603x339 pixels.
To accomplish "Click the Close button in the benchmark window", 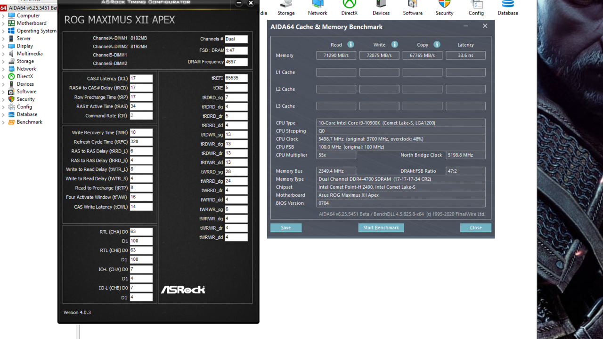I will click(x=476, y=227).
